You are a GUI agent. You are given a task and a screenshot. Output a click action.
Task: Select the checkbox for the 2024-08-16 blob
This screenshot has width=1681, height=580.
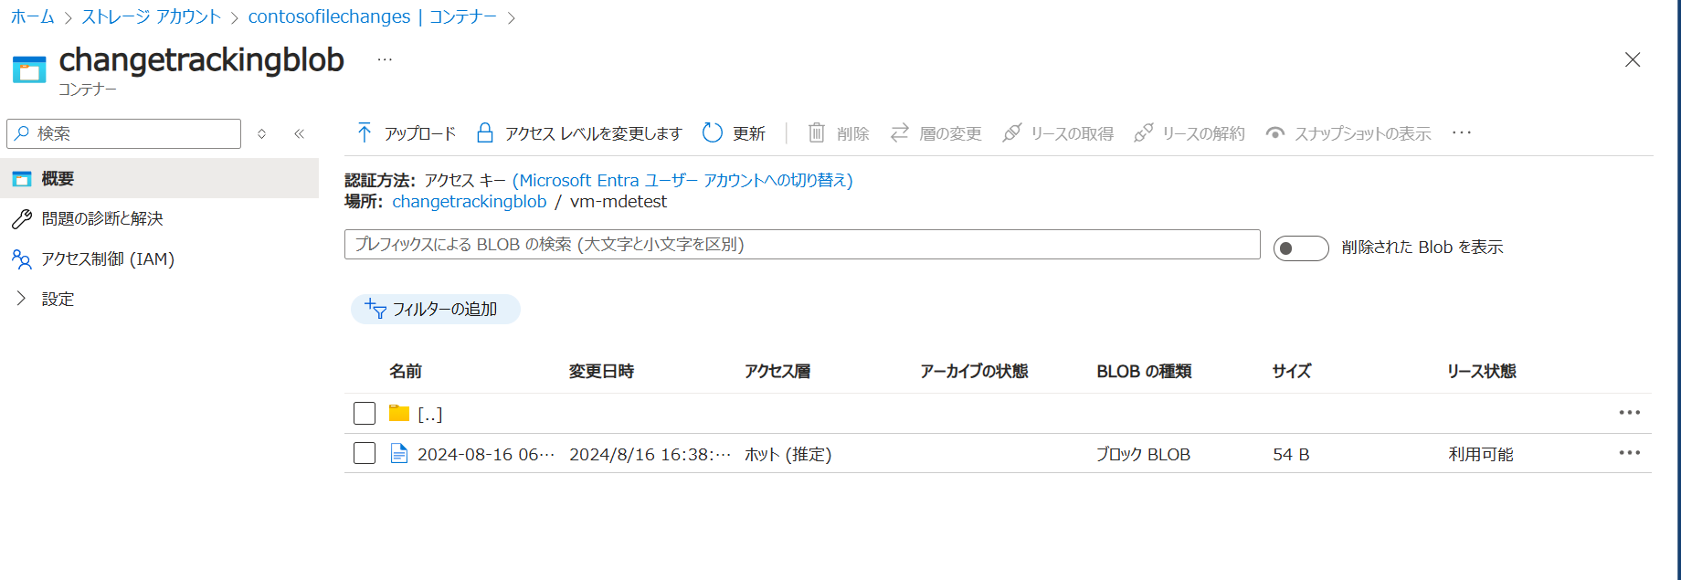pyautogui.click(x=365, y=453)
